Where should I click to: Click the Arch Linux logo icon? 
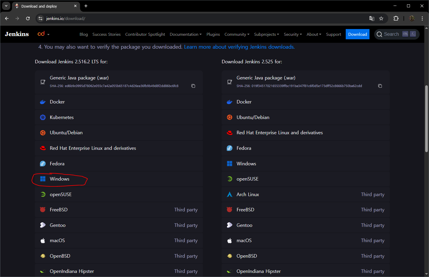click(x=230, y=194)
